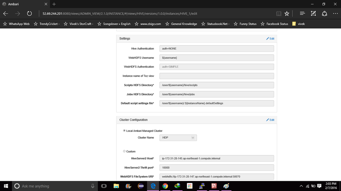The width and height of the screenshot is (341, 191).
Task: Select Local Ambari Managed Cluster radio
Action: 125,131
